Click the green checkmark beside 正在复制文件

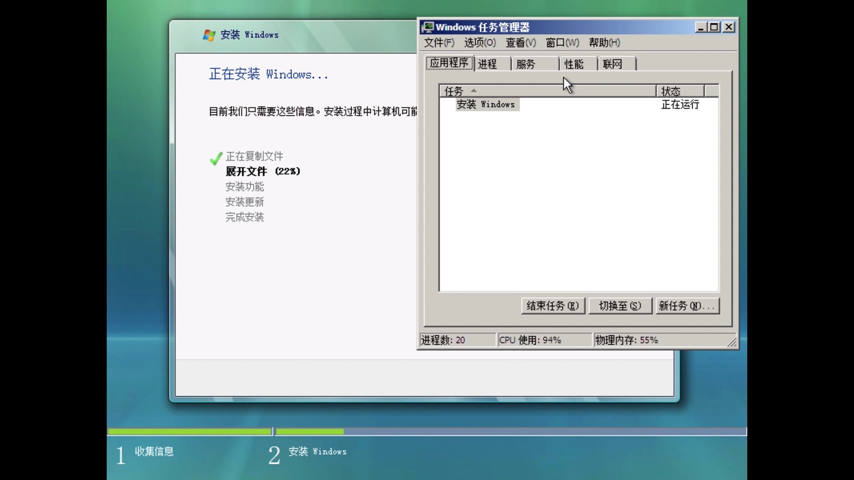pos(216,158)
